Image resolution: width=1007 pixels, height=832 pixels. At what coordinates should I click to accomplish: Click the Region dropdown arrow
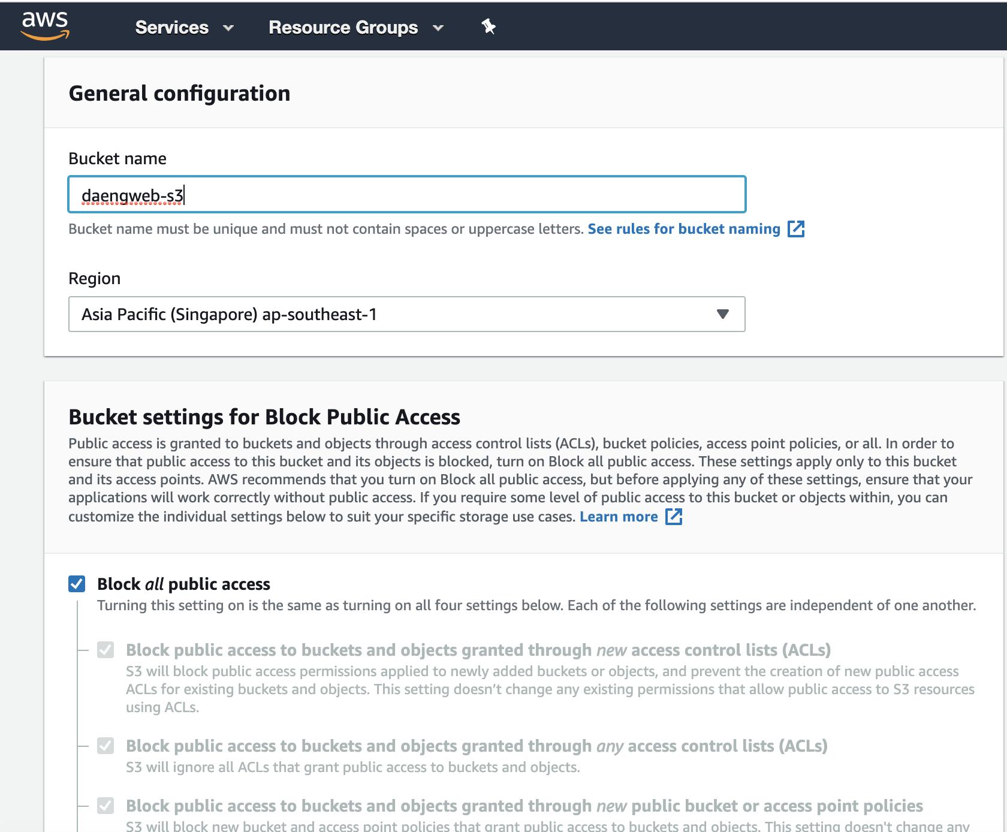click(723, 313)
